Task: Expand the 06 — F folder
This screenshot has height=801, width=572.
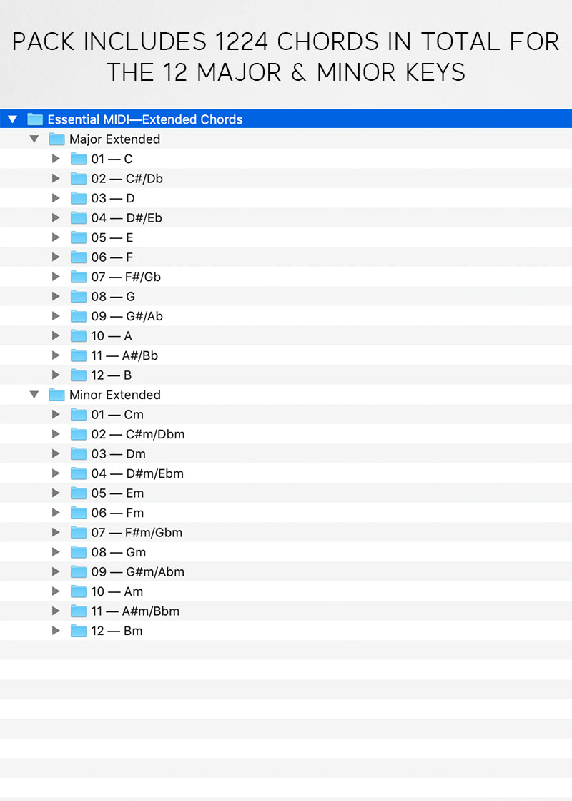Action: point(56,257)
